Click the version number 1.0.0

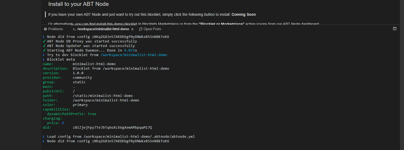(x=78, y=73)
